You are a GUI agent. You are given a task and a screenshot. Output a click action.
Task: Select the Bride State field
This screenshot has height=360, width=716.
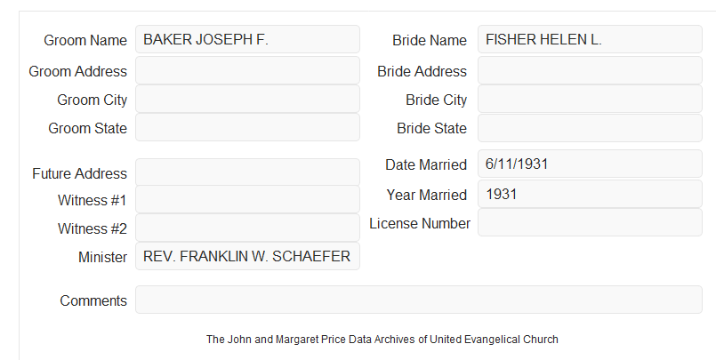[x=590, y=128]
